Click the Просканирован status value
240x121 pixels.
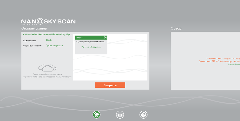(x=54, y=46)
